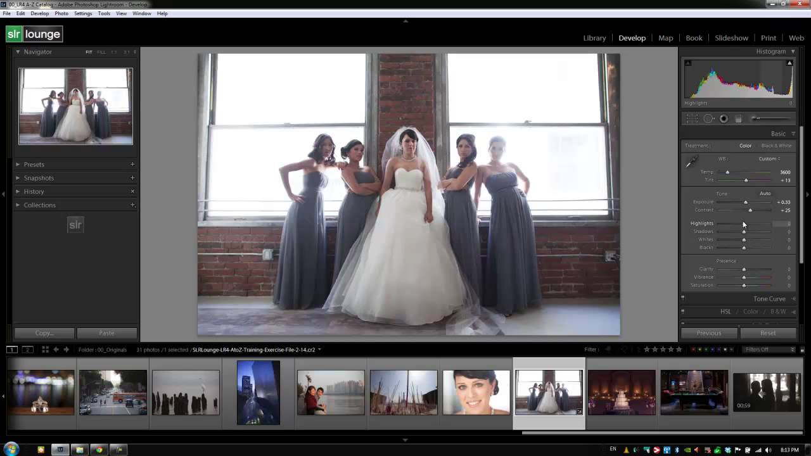Screen dimensions: 811x456
Task: Click the Paste button
Action: pos(106,333)
